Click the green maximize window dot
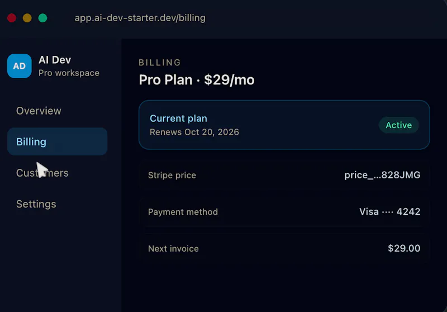 pos(43,18)
